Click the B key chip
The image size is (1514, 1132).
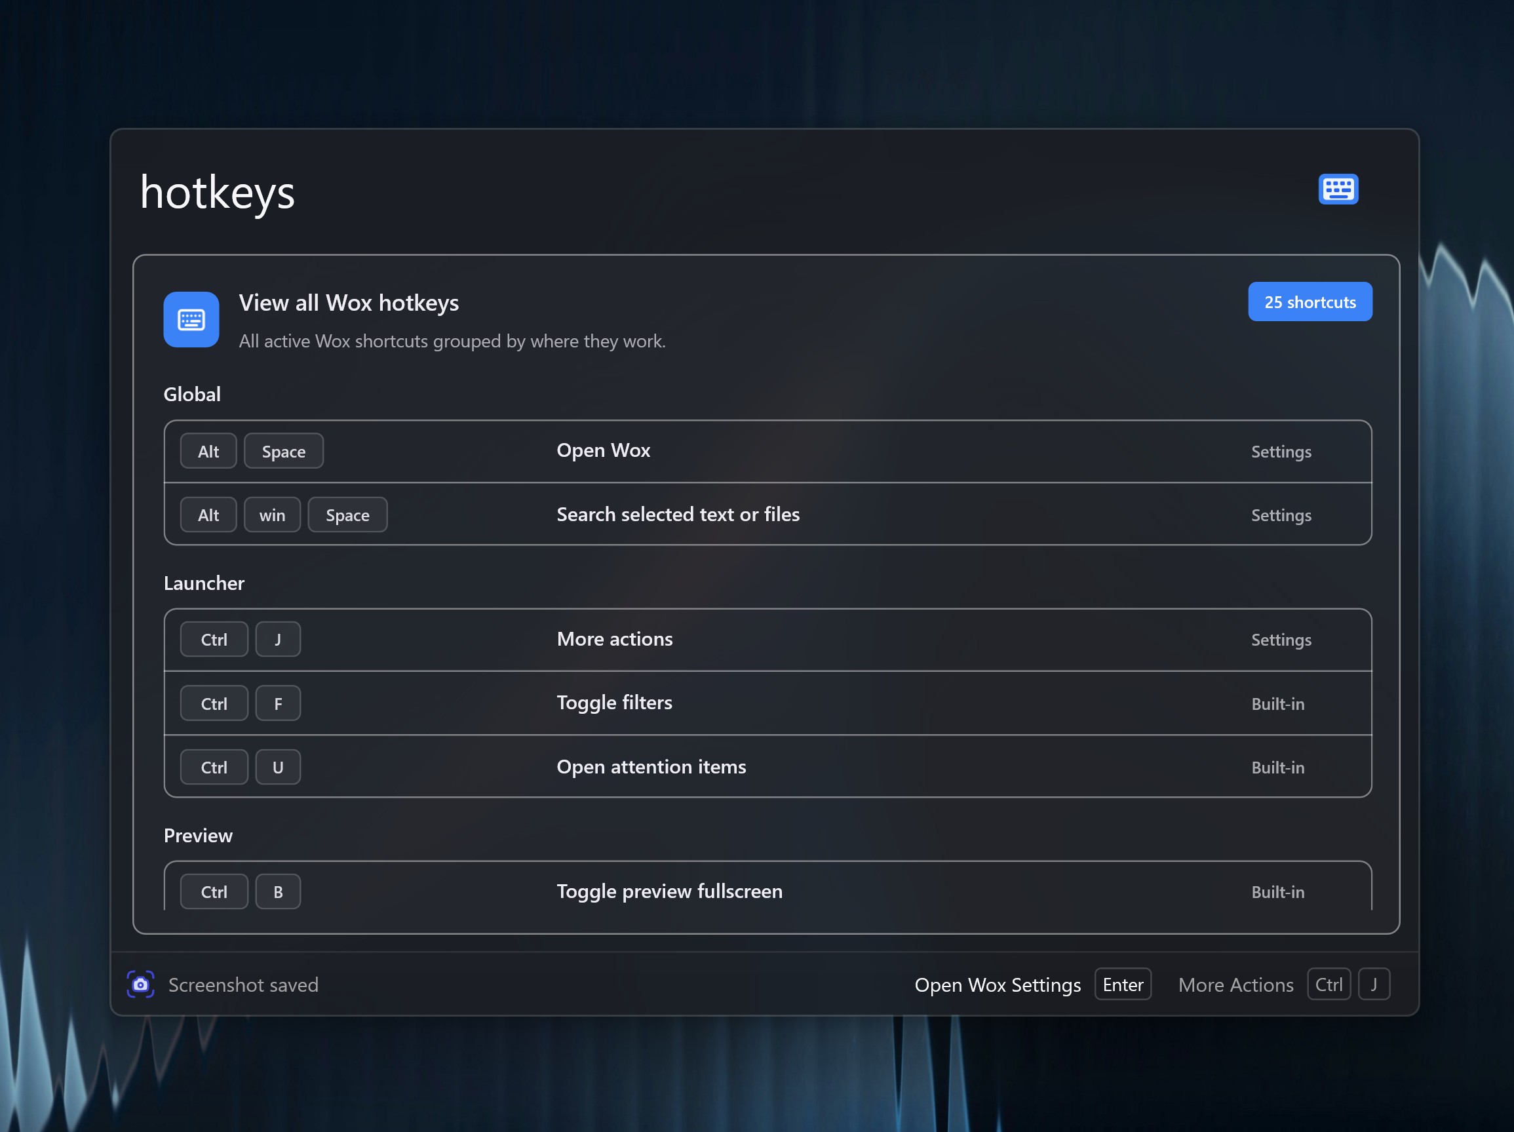click(x=278, y=891)
